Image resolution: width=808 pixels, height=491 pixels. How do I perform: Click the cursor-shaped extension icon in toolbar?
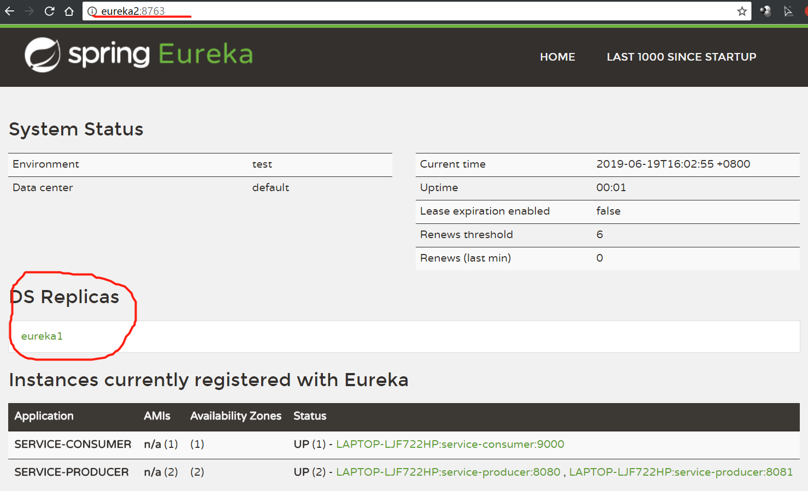click(788, 11)
